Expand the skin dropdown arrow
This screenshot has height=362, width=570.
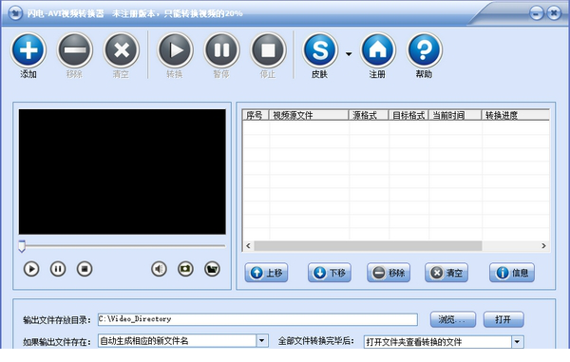tap(349, 54)
